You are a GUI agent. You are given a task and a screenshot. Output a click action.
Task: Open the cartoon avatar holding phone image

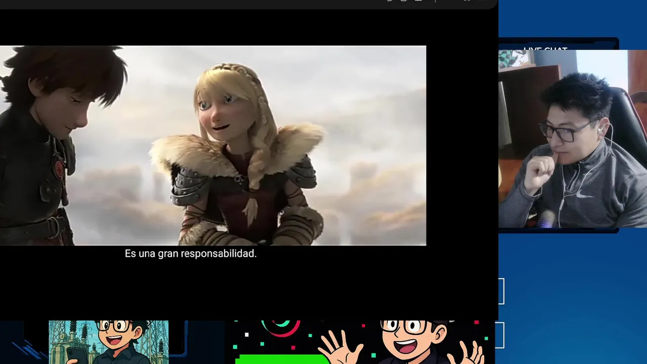(109, 342)
